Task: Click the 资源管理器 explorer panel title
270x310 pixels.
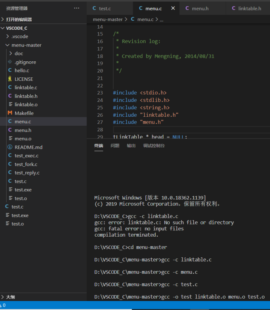Action: [17, 8]
